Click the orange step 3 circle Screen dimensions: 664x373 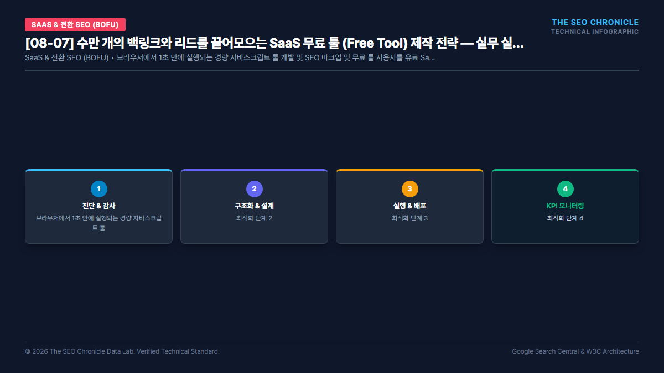click(x=410, y=189)
